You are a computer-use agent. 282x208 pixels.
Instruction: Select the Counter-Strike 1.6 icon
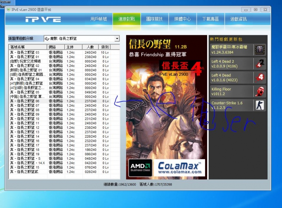(x=260, y=105)
